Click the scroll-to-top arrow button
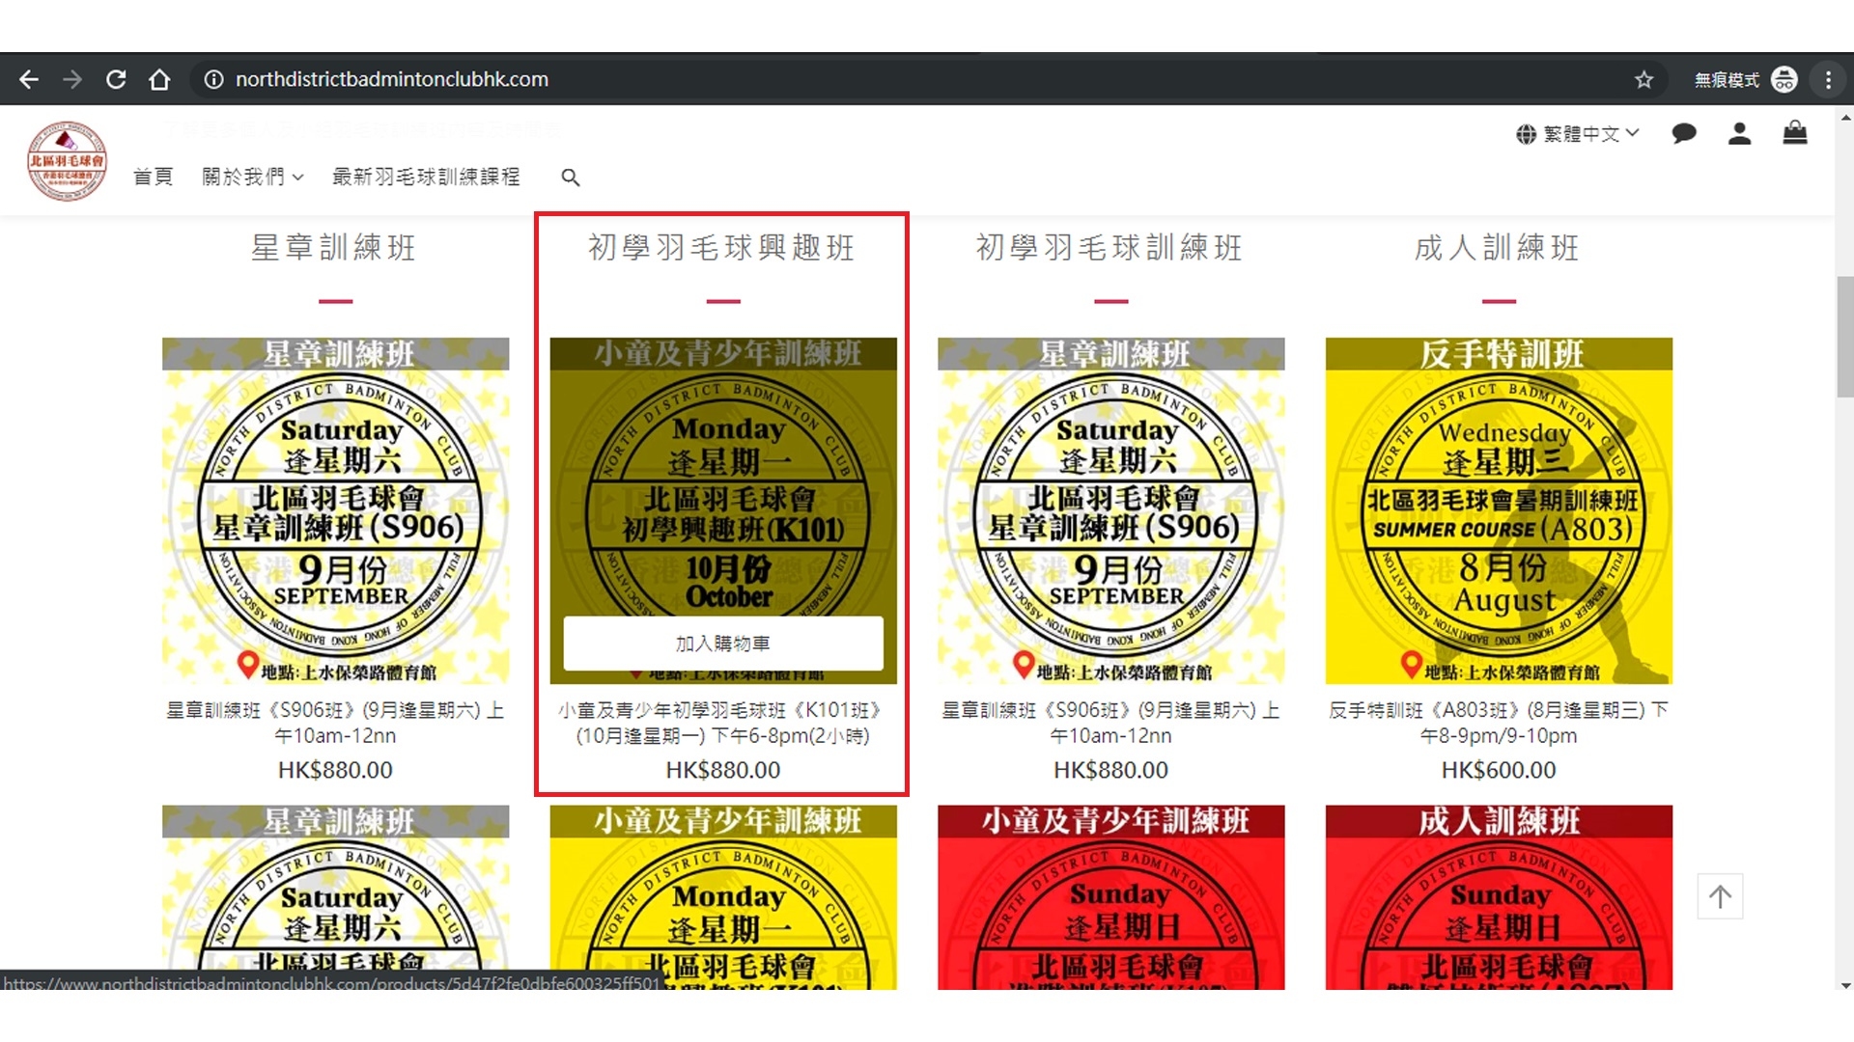Screen dimensions: 1854x1042 click(x=1720, y=896)
